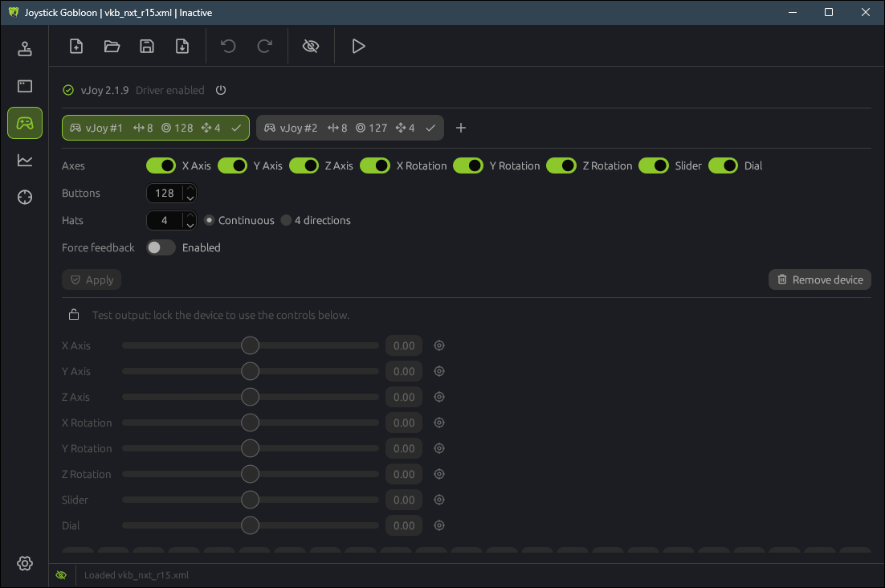
Task: Click the Slider value field 0.00
Action: 404,500
